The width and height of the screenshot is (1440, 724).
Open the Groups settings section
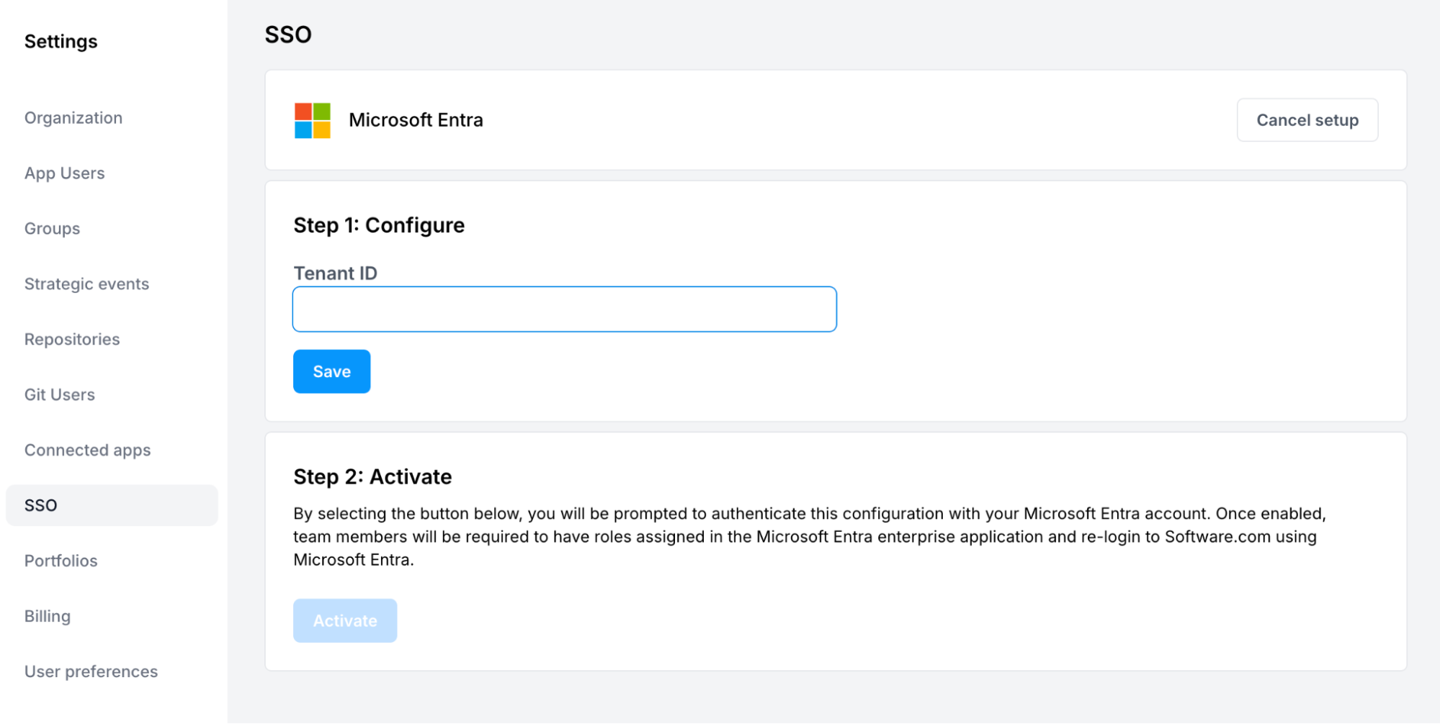point(52,229)
